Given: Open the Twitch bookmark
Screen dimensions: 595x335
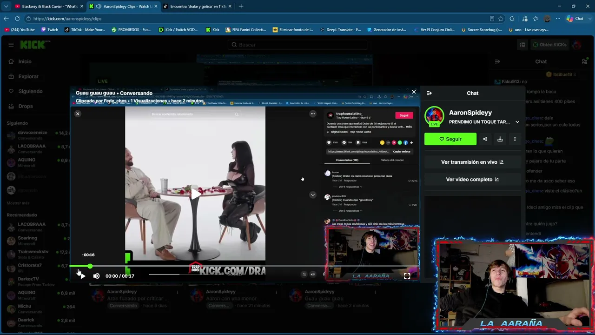Looking at the screenshot, I should click(50, 30).
